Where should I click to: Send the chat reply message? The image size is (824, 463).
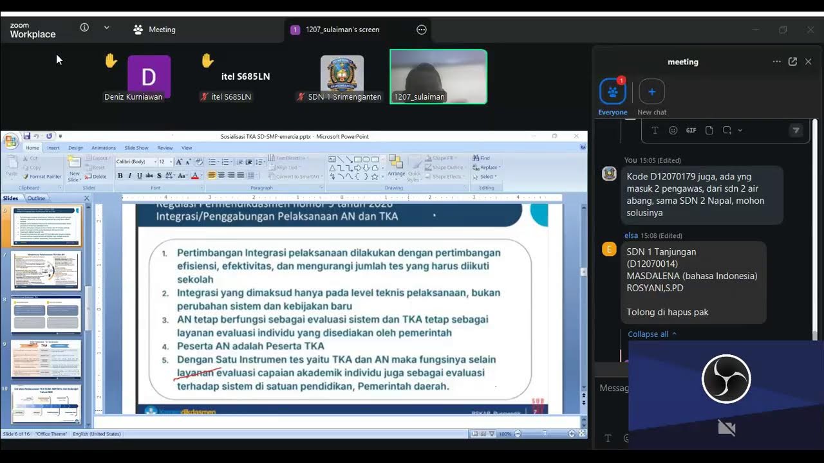click(796, 131)
